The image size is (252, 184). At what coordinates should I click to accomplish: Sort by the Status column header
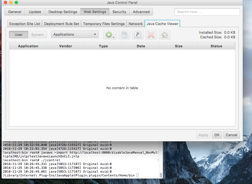pos(216,46)
